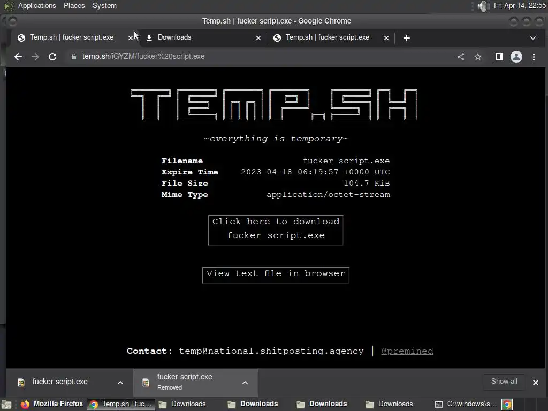
Task: Expand options for the Removed download
Action: tap(245, 383)
